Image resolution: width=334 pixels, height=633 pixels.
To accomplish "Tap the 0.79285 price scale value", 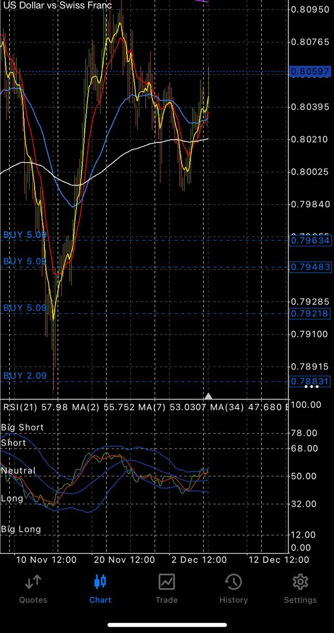I will point(310,302).
